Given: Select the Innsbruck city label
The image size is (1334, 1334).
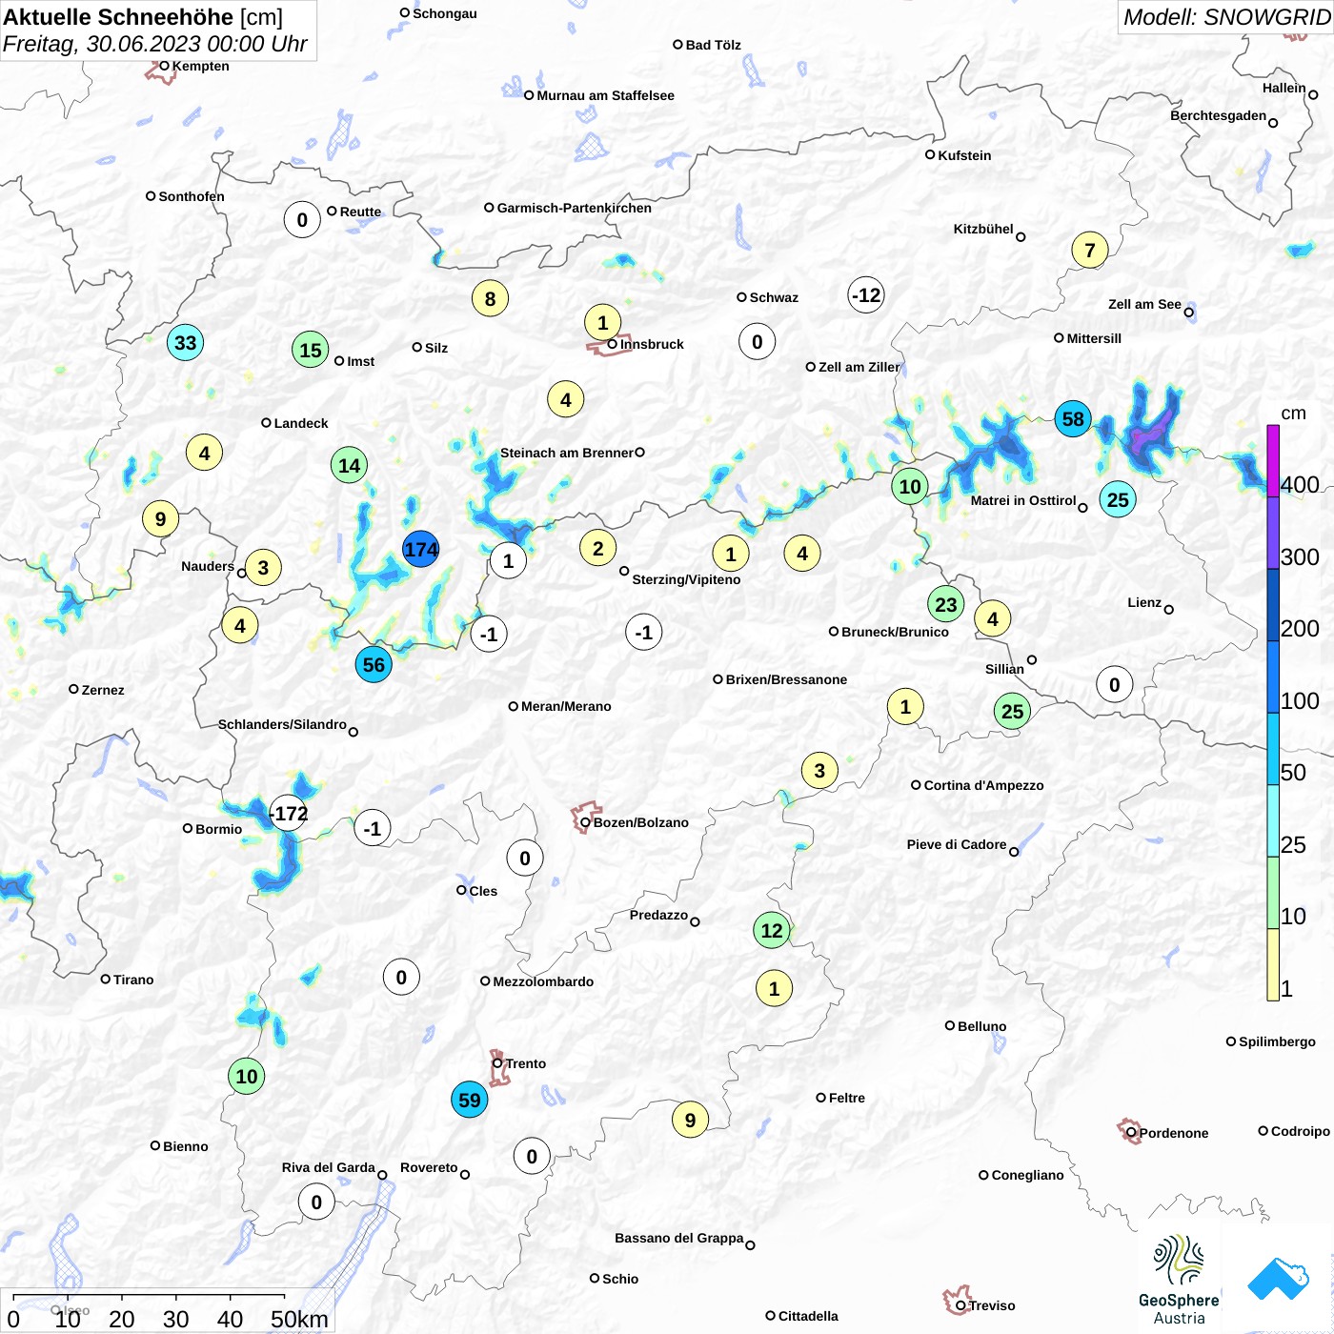Looking at the screenshot, I should tap(652, 344).
